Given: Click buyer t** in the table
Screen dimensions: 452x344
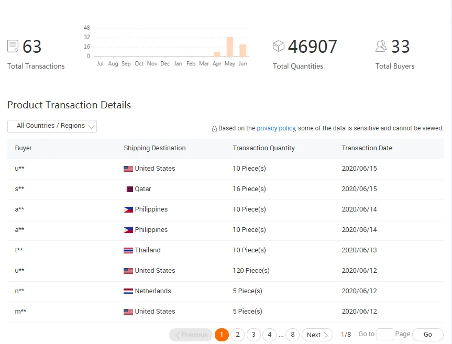Looking at the screenshot, I should pyautogui.click(x=19, y=250).
